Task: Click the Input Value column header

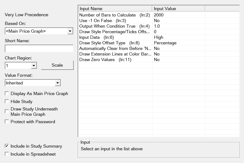Action: [x=178, y=9]
